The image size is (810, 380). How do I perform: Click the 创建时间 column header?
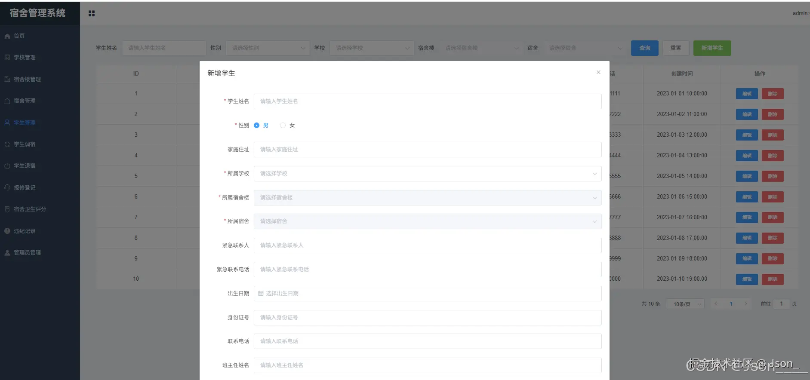point(682,74)
